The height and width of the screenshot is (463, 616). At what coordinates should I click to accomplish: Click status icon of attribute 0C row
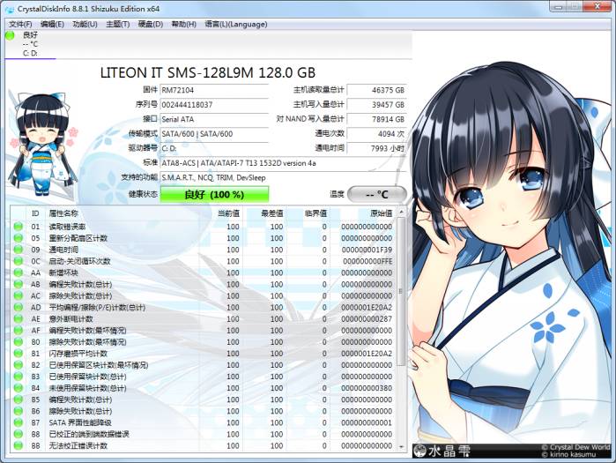point(19,261)
